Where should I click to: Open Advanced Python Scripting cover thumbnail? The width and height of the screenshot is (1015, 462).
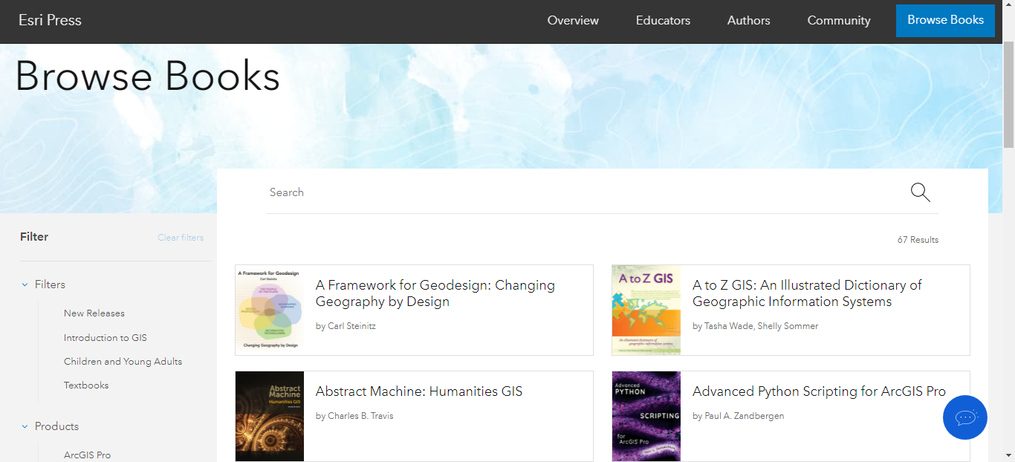point(646,417)
